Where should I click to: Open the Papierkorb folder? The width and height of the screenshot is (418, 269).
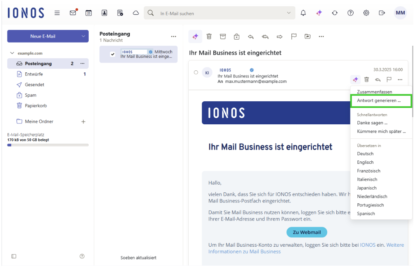48,106
